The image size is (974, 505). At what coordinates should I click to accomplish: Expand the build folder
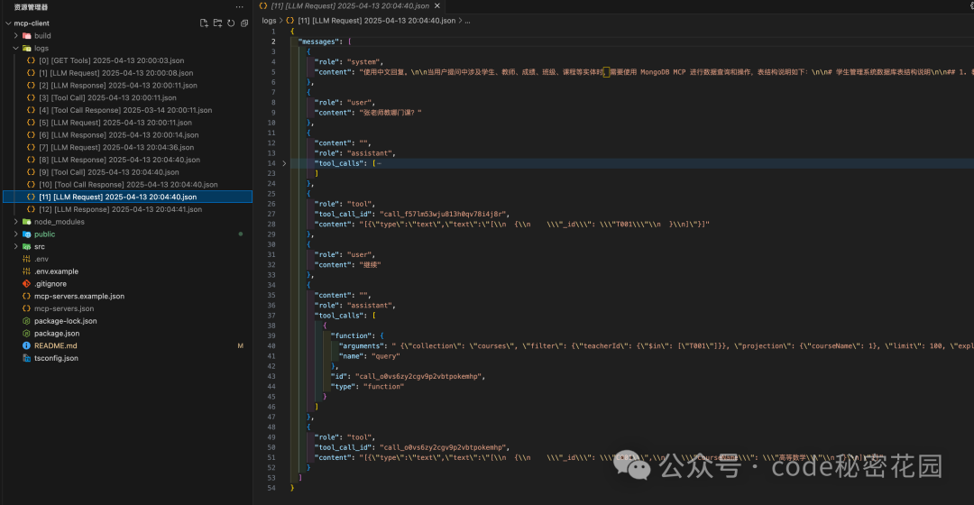[16, 35]
